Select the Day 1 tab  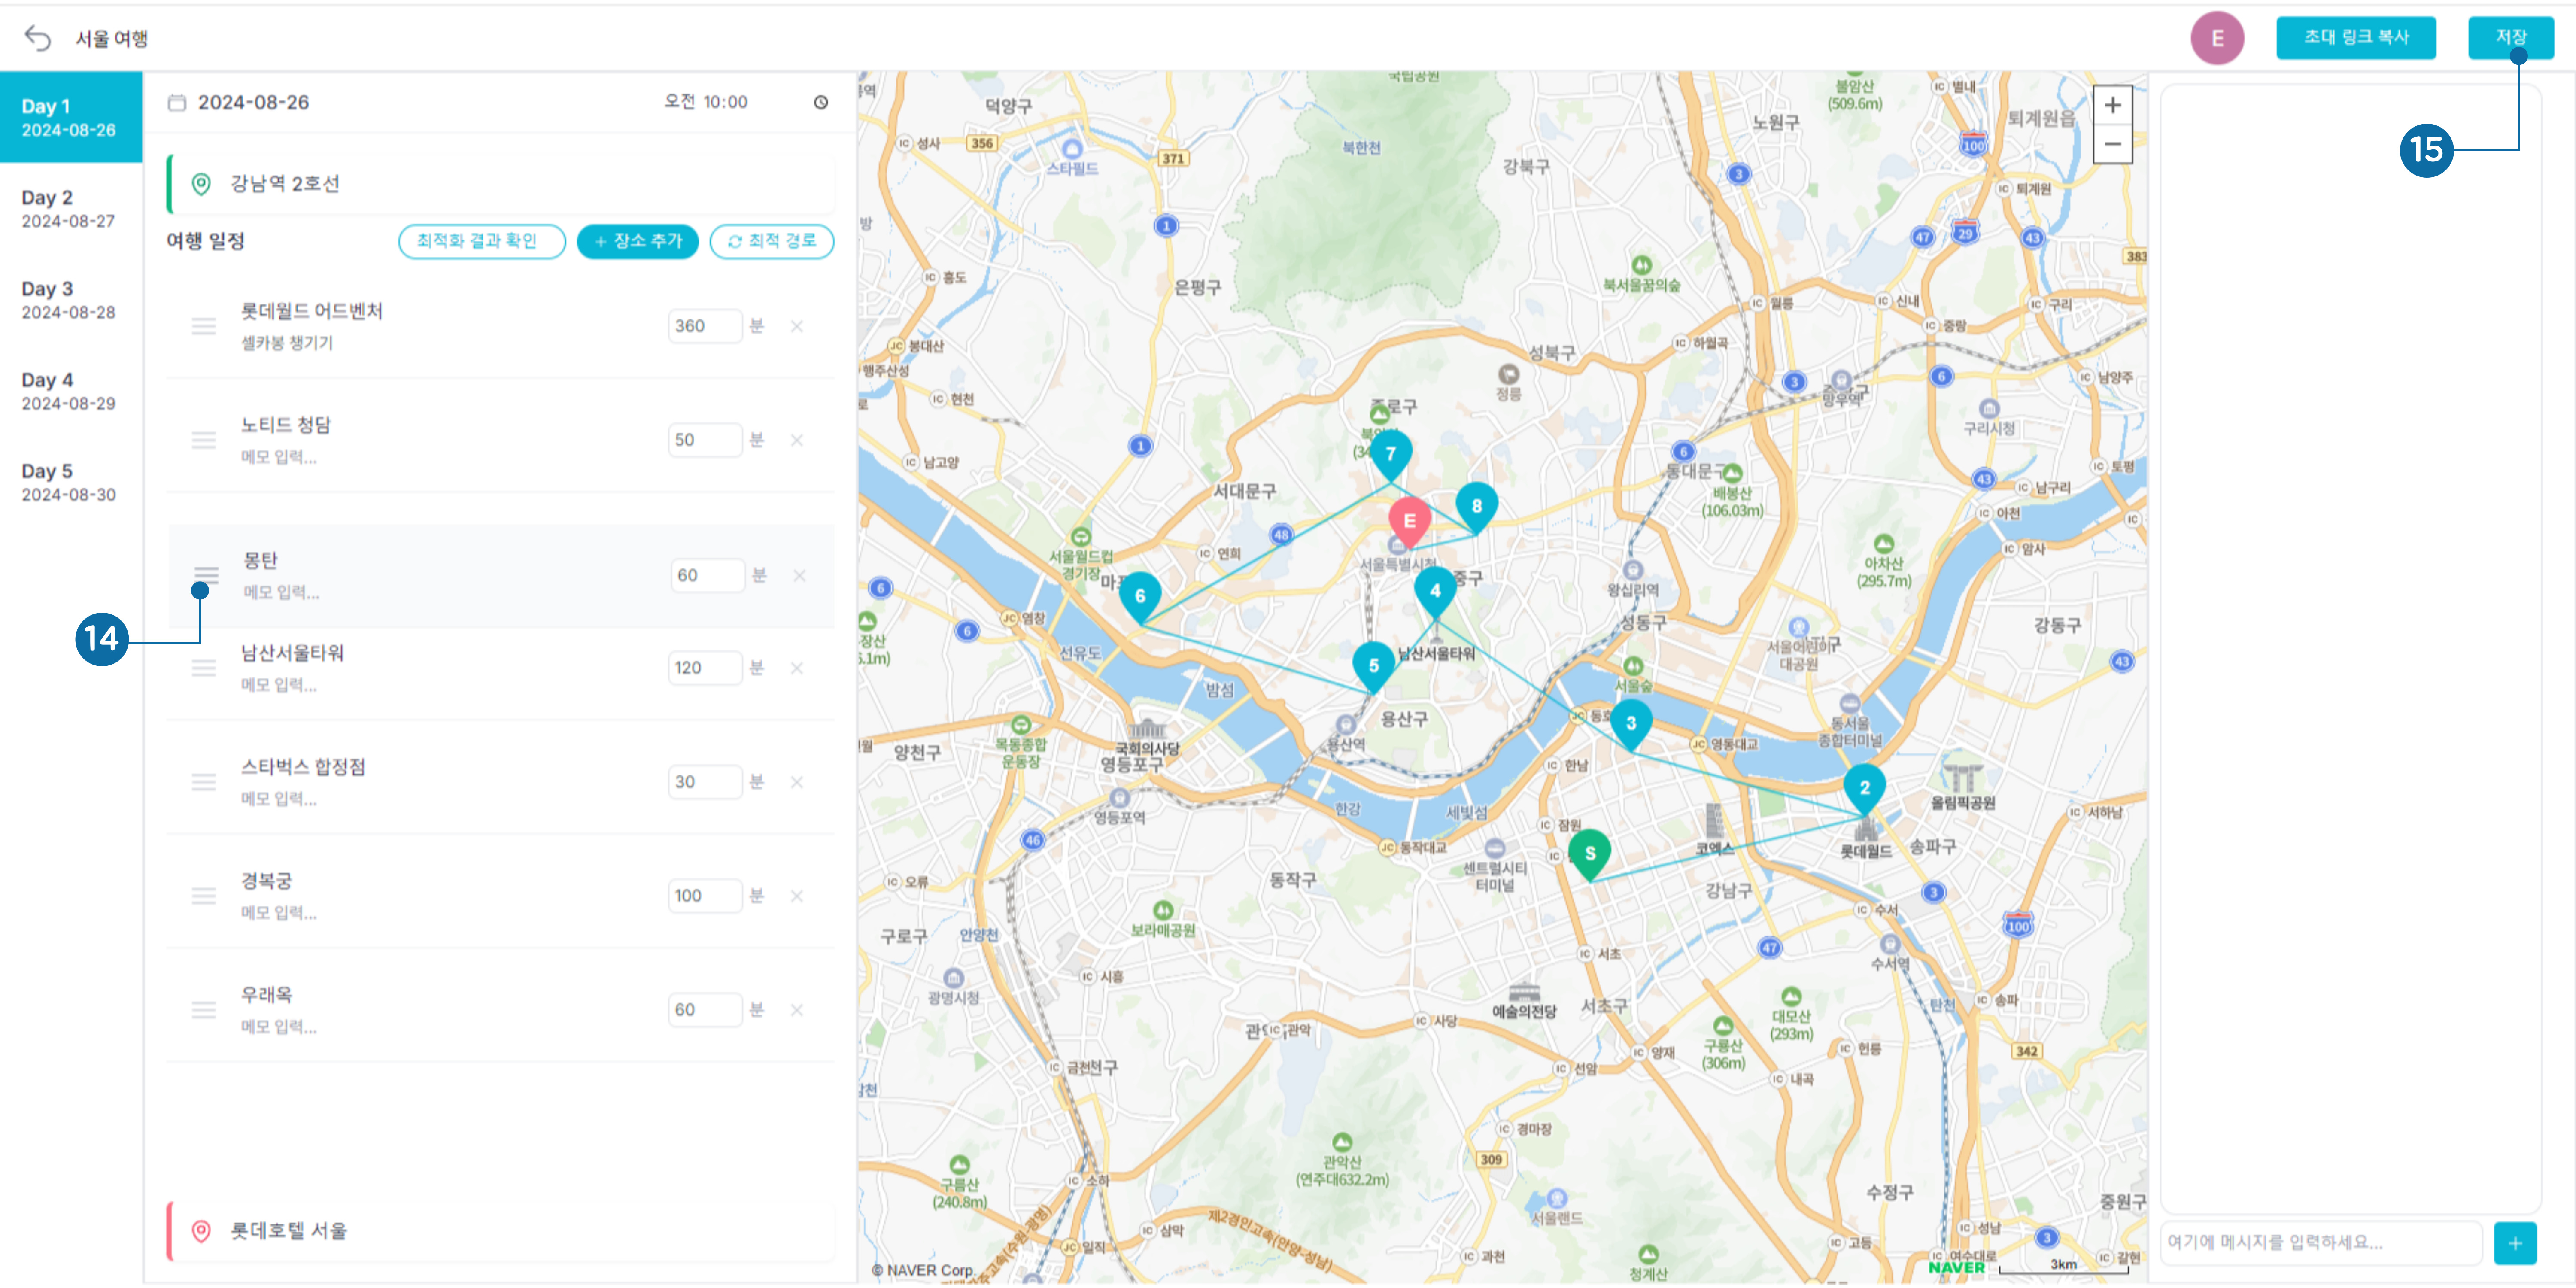[x=70, y=117]
